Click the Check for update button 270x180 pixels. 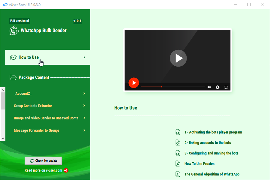[43, 161]
